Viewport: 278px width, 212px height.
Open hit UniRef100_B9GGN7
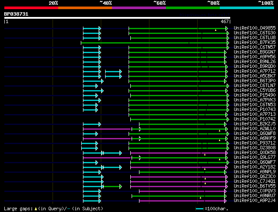(x=255, y=52)
